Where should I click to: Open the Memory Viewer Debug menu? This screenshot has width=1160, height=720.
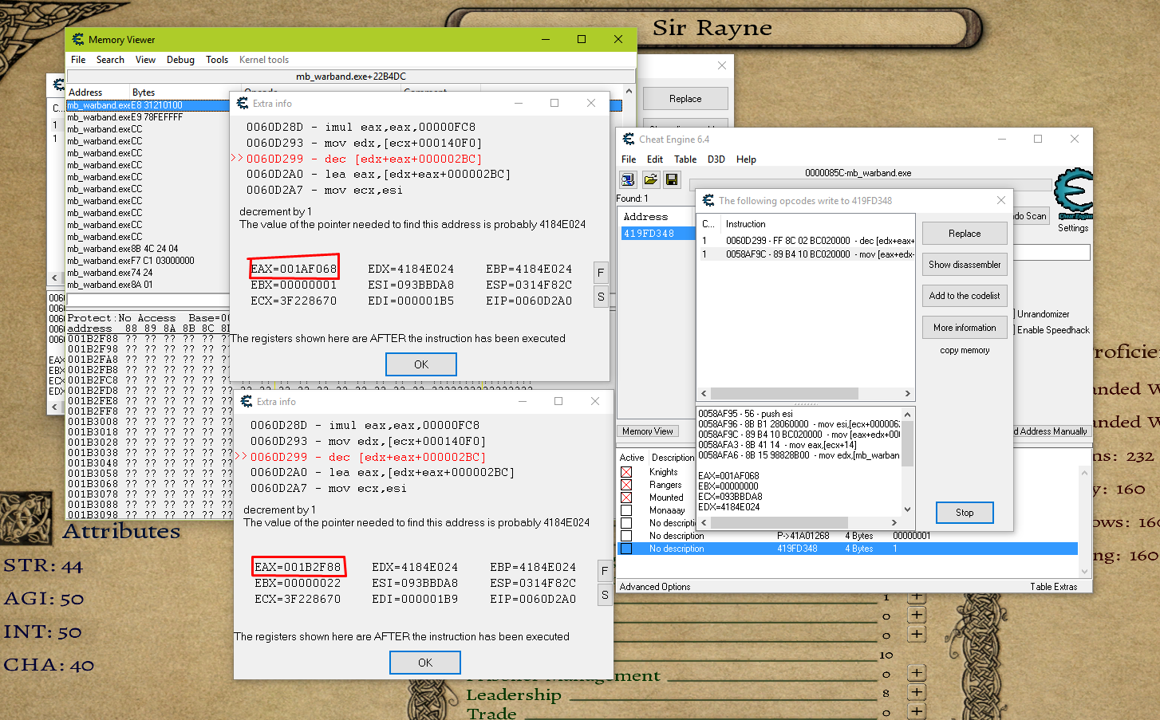180,60
